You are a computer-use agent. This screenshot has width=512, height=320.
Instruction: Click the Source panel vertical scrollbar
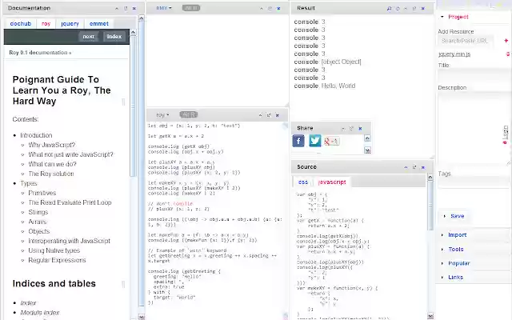click(430, 246)
